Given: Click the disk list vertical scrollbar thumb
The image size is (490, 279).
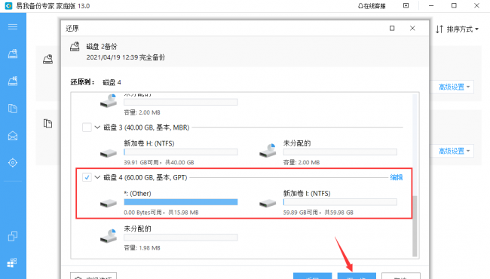Looking at the screenshot, I should (415, 226).
